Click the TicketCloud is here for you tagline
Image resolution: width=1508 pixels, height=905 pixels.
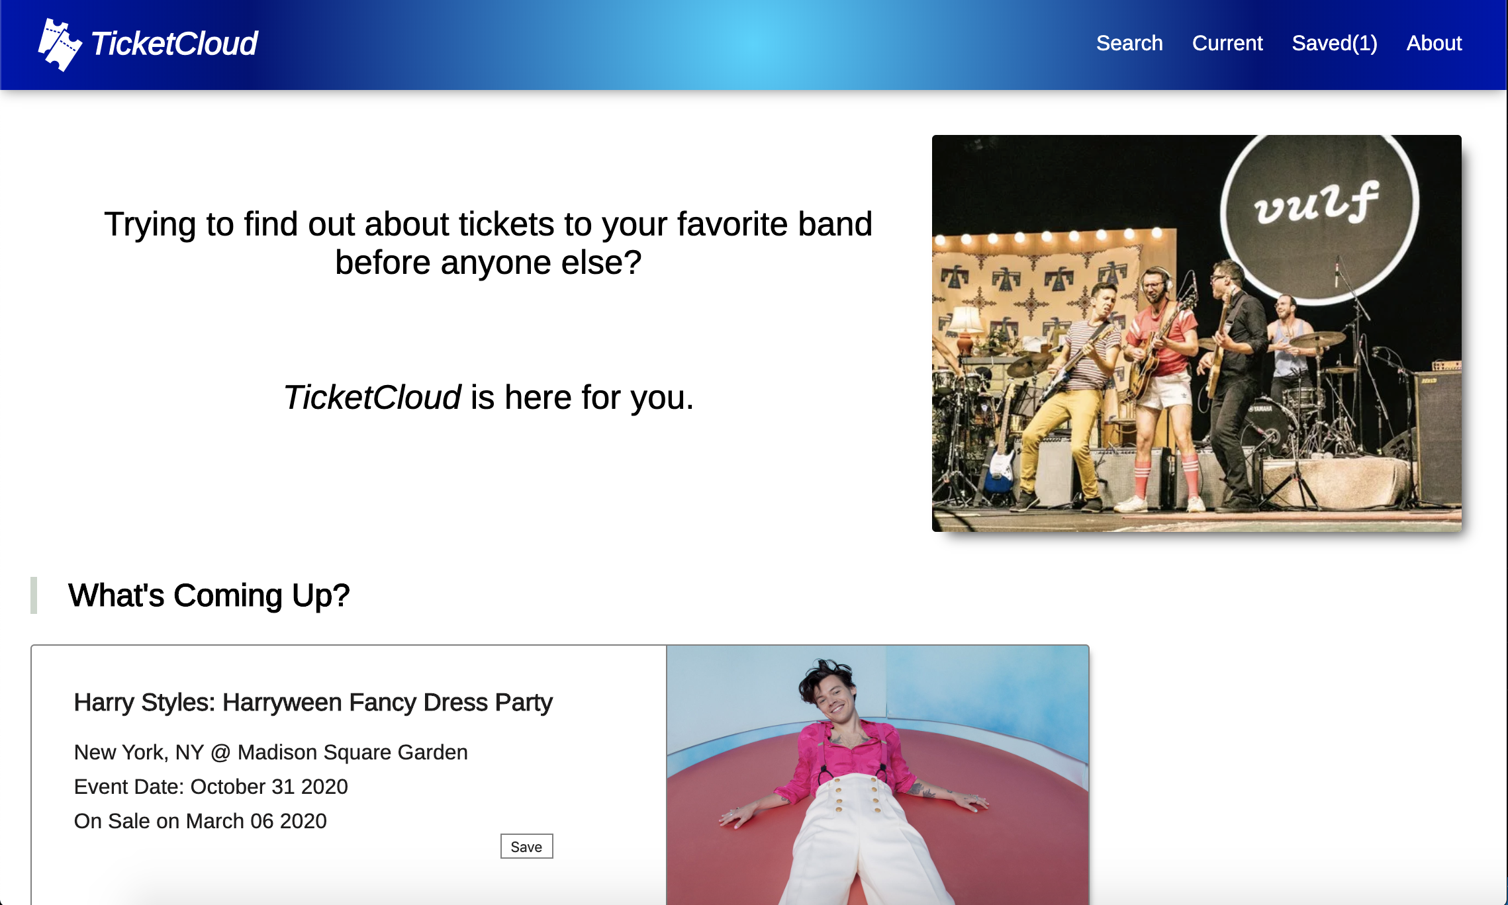489,397
